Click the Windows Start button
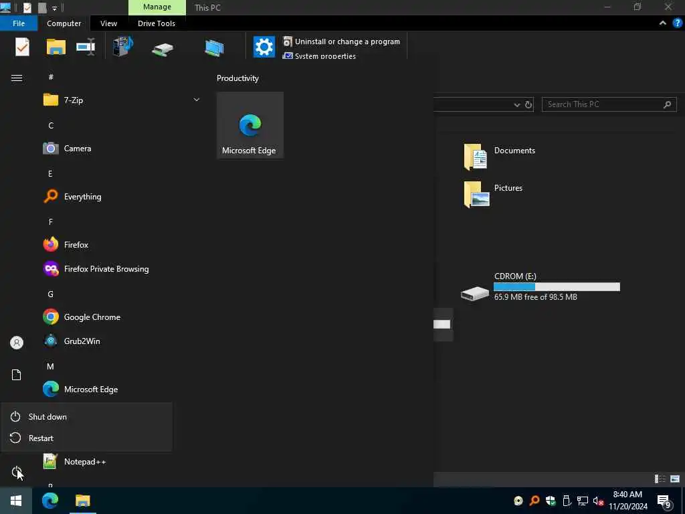 click(x=16, y=501)
